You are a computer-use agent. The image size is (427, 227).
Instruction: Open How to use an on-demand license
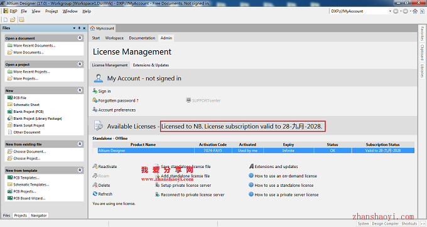286,176
